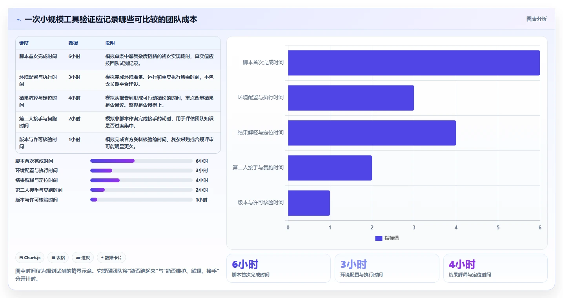Click the 环境配置与执行时间 chart bar
563x298 pixels.
[351, 98]
